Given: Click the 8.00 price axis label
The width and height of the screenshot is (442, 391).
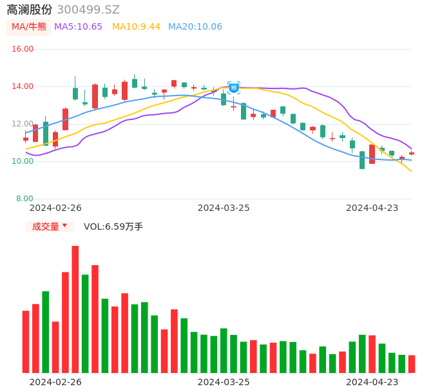Looking at the screenshot, I should tap(25, 199).
